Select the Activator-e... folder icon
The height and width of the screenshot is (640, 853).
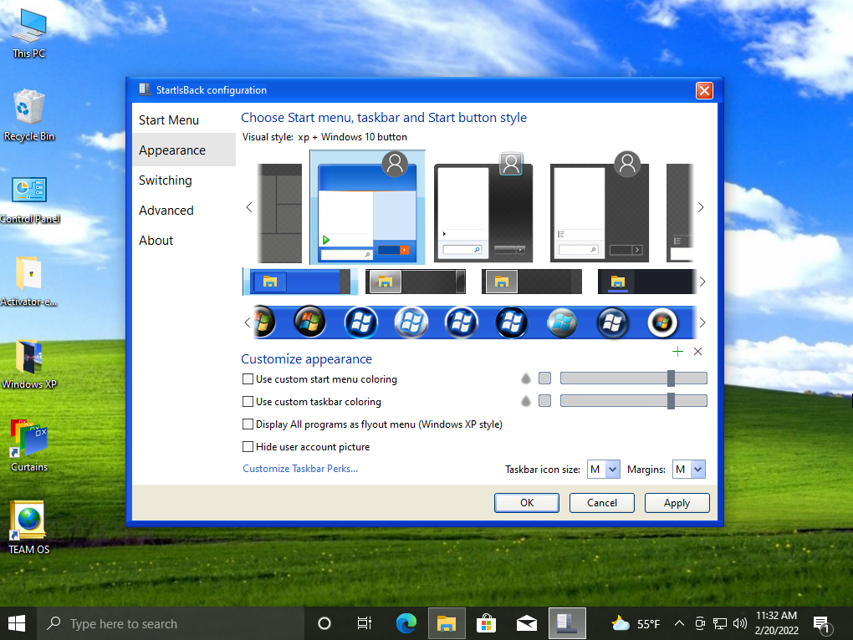pyautogui.click(x=29, y=282)
